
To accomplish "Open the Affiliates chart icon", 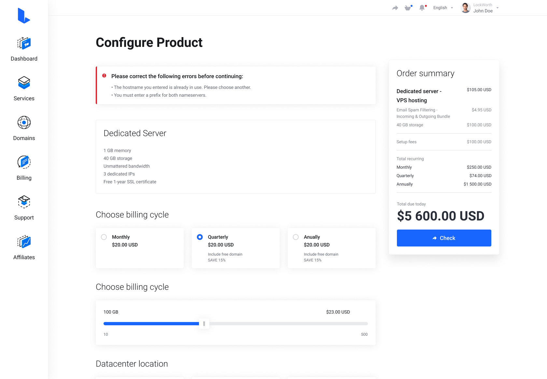I will coord(24,242).
